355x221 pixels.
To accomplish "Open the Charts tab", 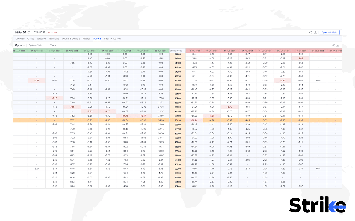I will (31, 39).
